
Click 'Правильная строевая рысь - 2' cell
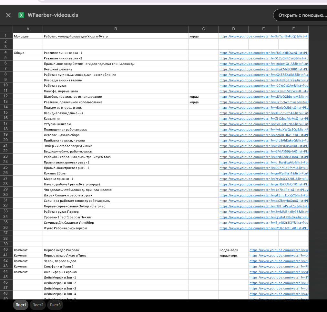pyautogui.click(x=116, y=168)
